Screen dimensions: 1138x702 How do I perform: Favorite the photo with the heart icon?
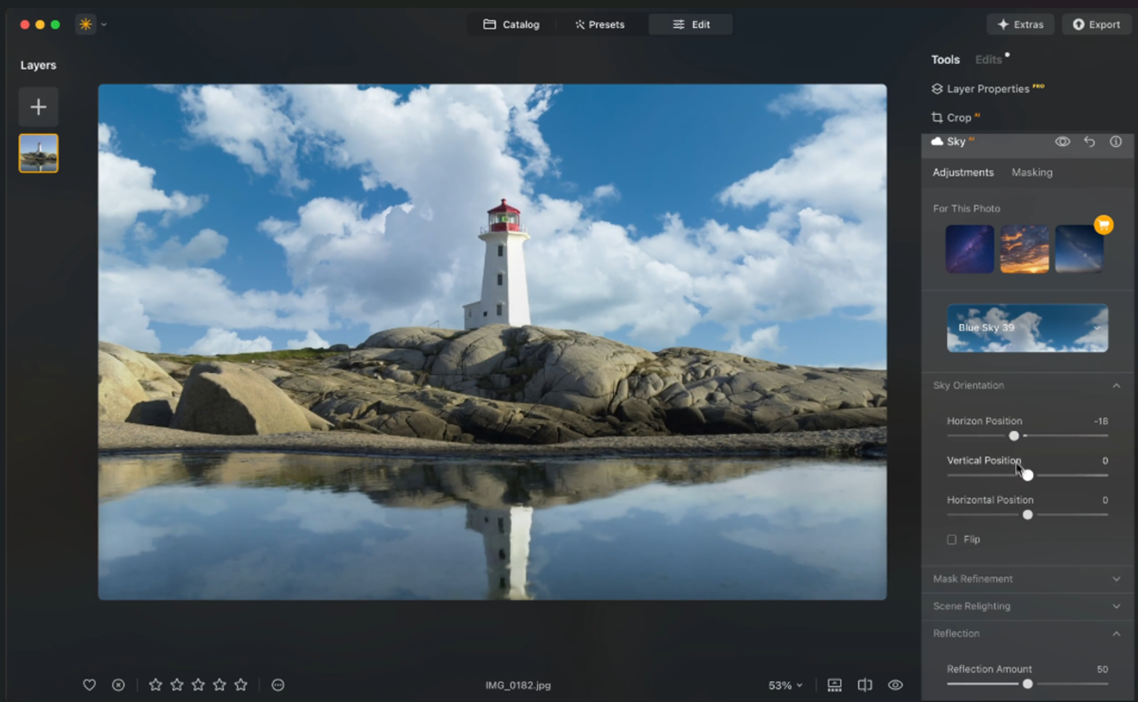coord(89,684)
